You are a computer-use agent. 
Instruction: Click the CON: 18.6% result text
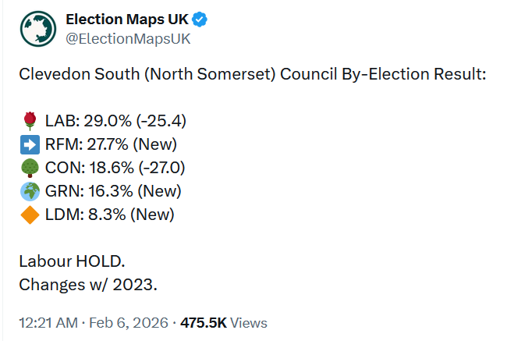pyautogui.click(x=115, y=168)
